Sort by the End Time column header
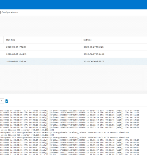This screenshot has height=155, width=147. point(88,40)
